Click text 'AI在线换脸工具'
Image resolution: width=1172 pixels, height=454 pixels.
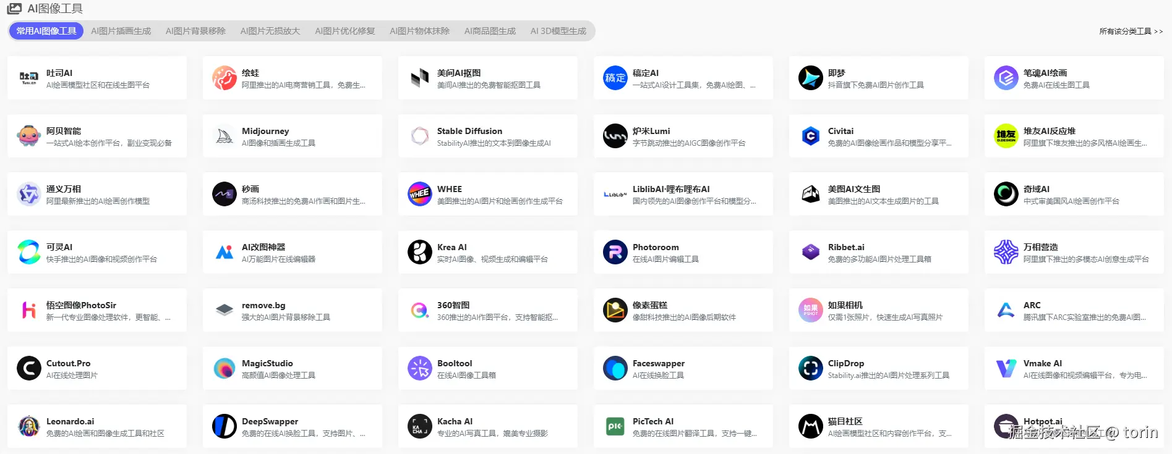pos(658,376)
